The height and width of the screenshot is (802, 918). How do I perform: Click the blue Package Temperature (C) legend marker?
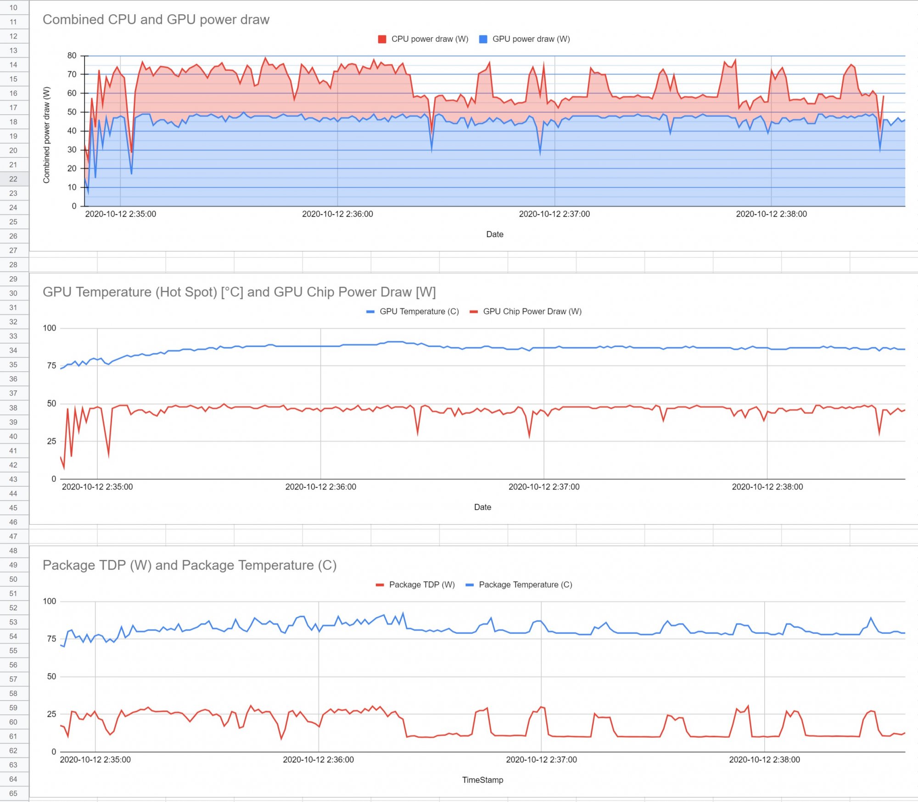[x=469, y=585]
